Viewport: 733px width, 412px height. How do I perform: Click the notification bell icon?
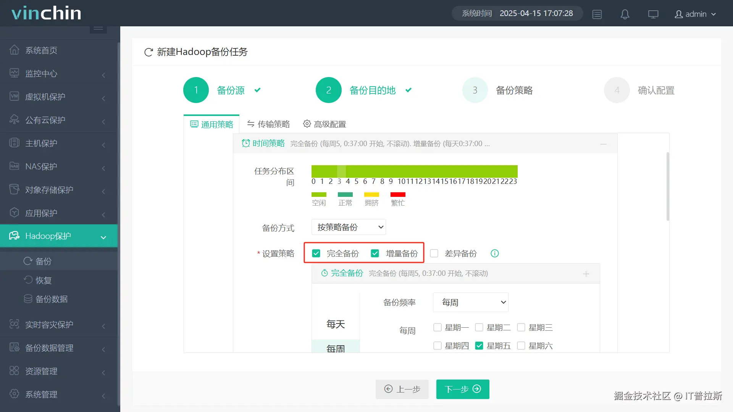tap(625, 14)
